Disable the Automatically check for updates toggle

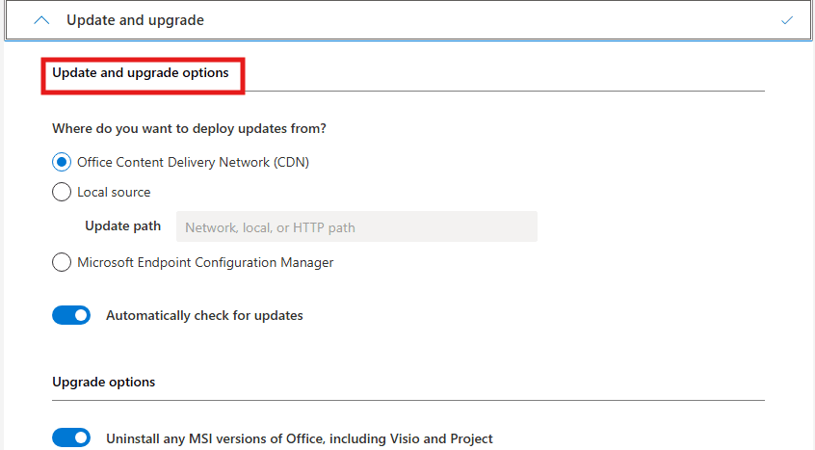71,315
